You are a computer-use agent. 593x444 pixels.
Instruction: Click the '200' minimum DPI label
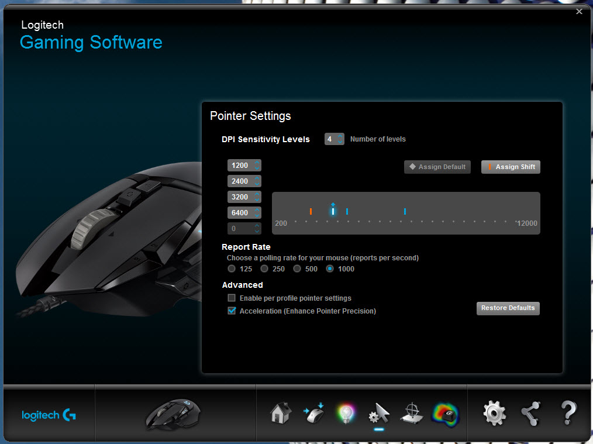coord(281,223)
